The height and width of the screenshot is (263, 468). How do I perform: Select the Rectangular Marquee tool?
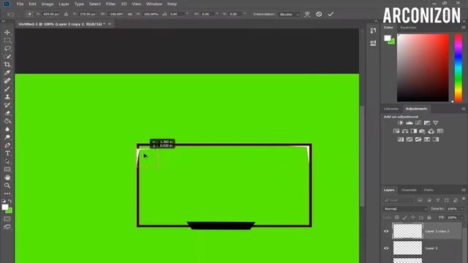[7, 40]
